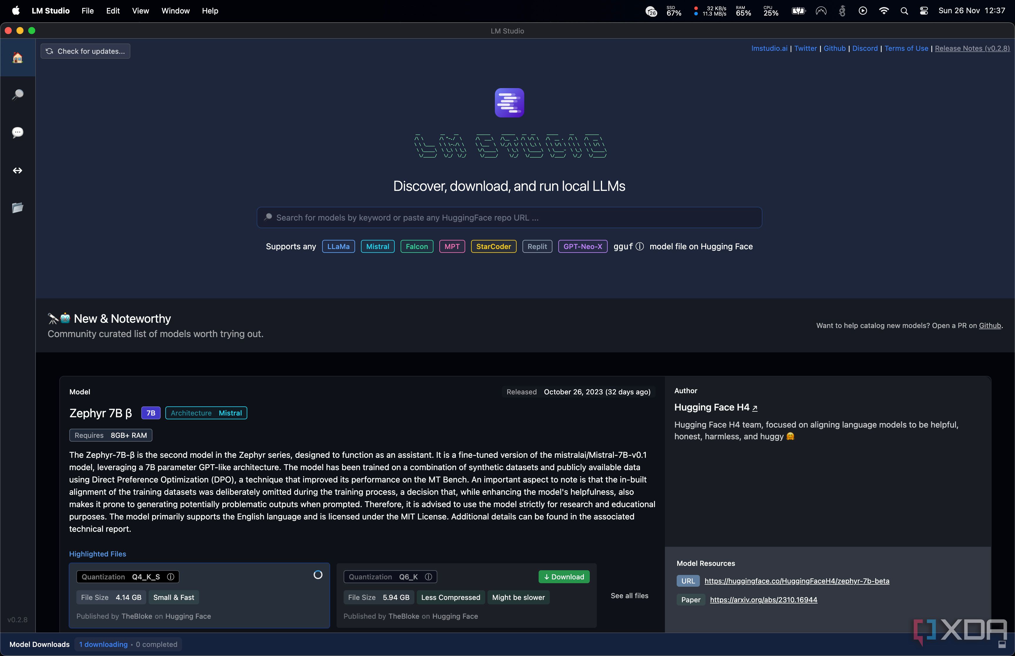
Task: Click the Highlighted Files heading
Action: [x=98, y=554]
